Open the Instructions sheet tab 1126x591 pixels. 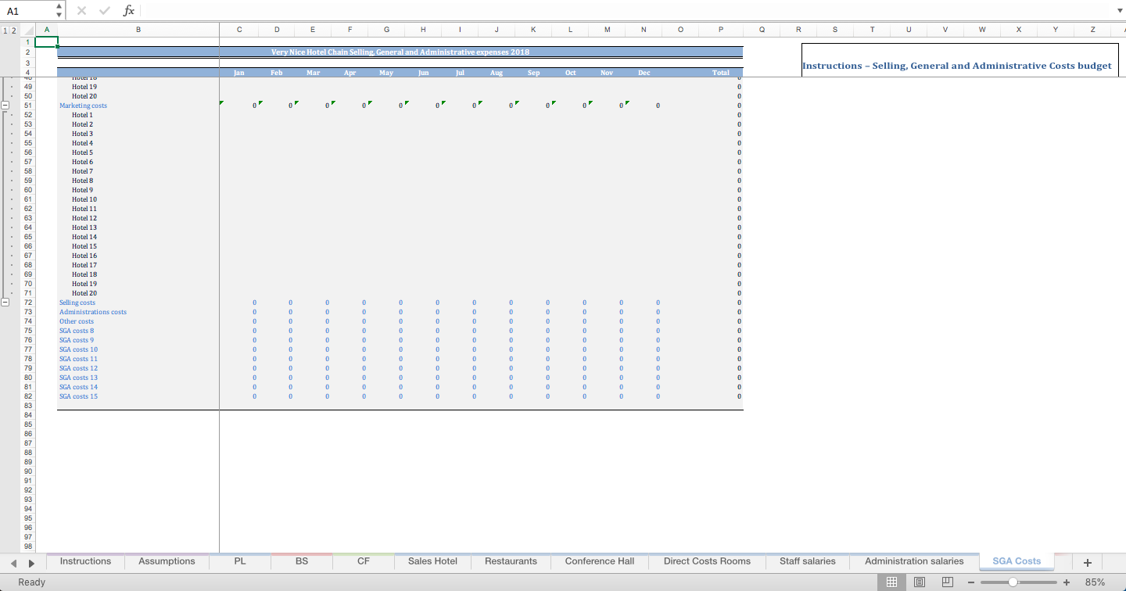pos(85,561)
